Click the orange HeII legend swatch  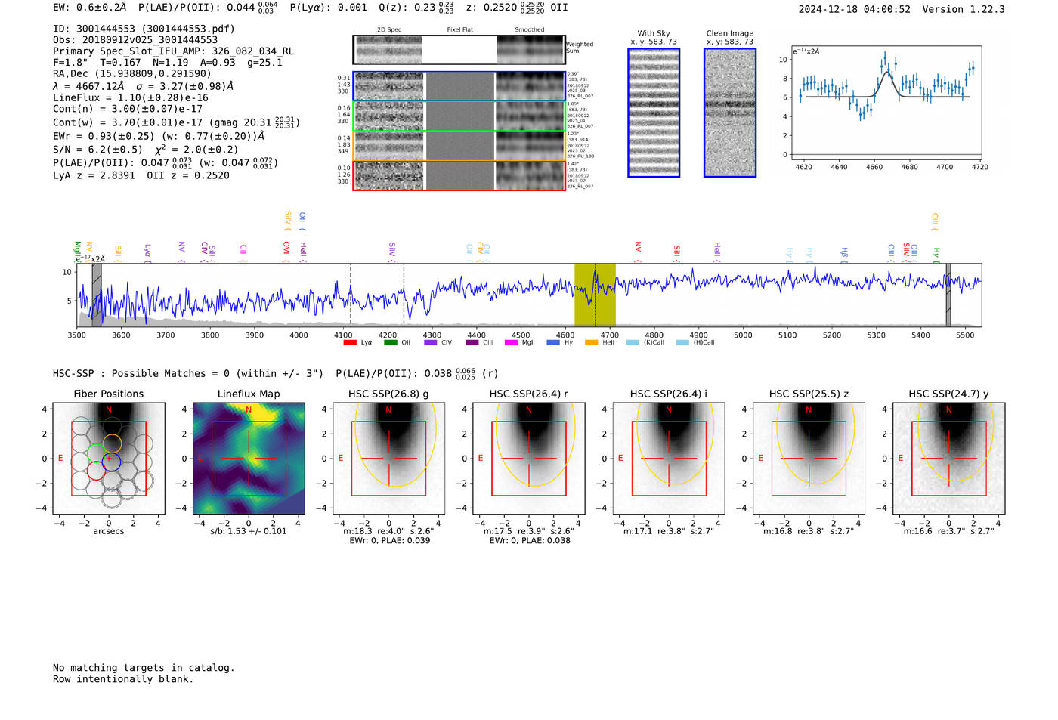592,342
